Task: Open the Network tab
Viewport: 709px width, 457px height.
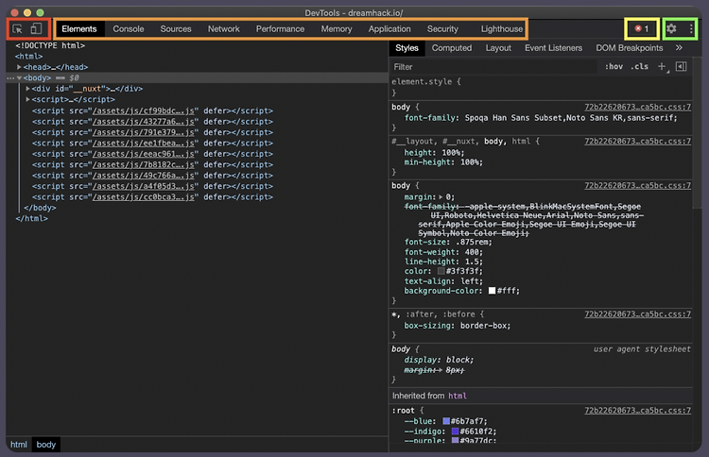Action: tap(223, 29)
